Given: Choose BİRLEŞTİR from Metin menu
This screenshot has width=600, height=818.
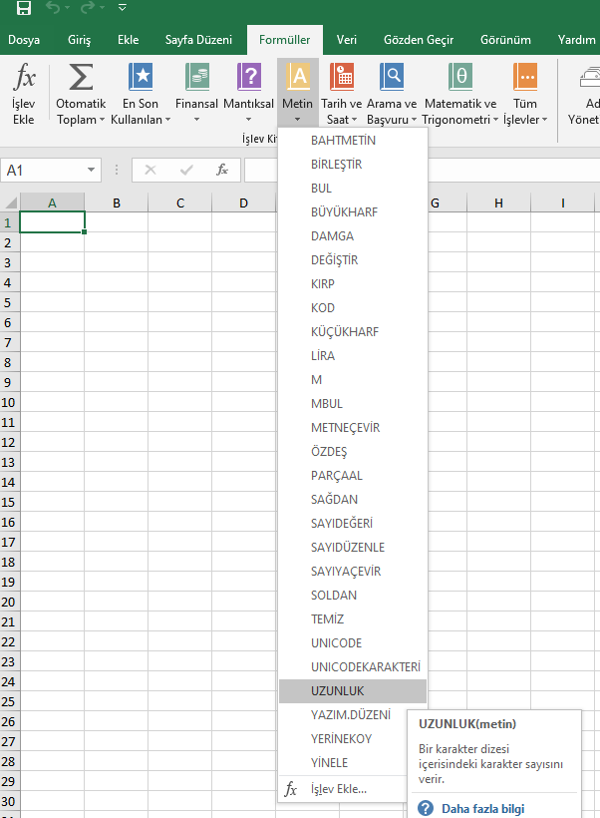Looking at the screenshot, I should coord(336,165).
